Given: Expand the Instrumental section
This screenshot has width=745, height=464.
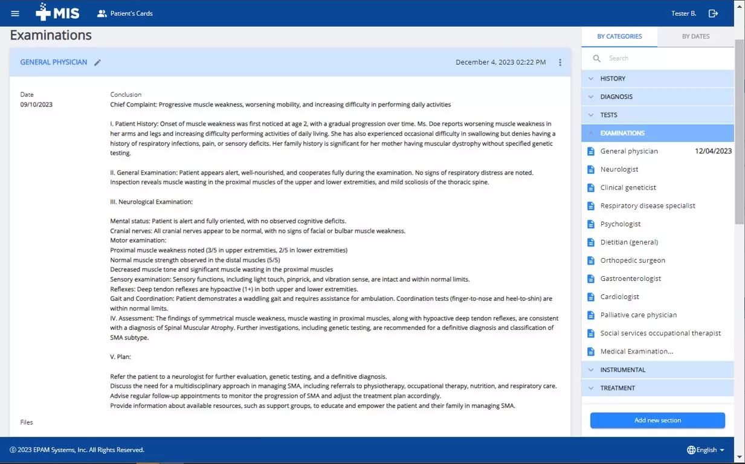Looking at the screenshot, I should click(657, 370).
